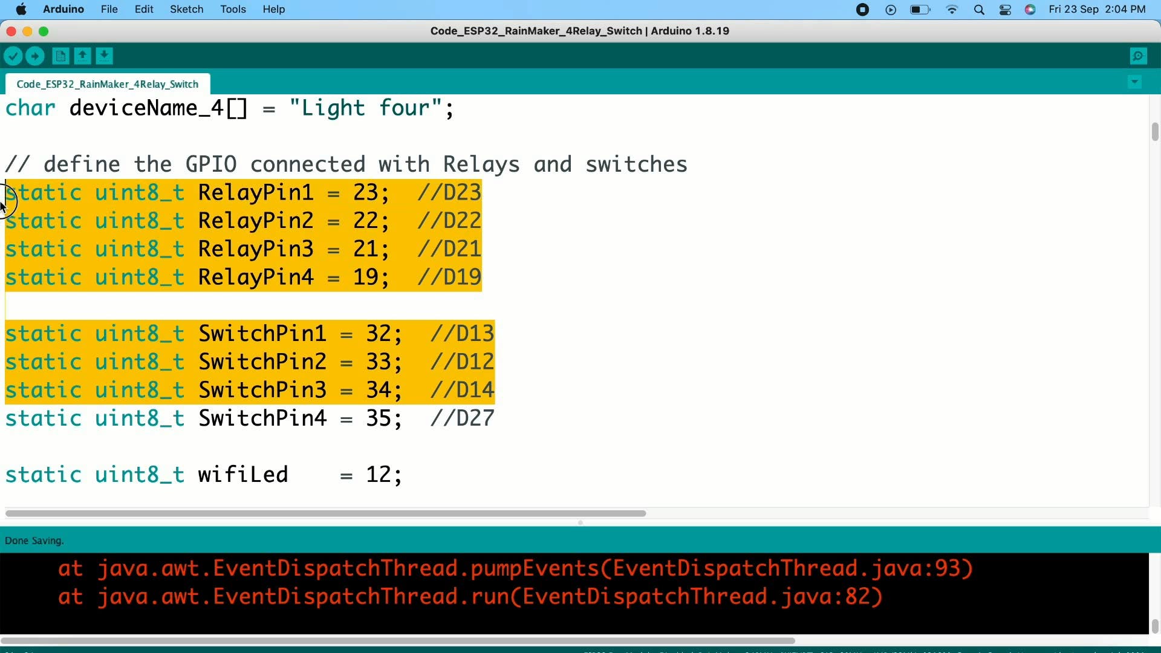This screenshot has width=1161, height=653.
Task: Click the deviceName_4 declaration line
Action: click(x=230, y=108)
